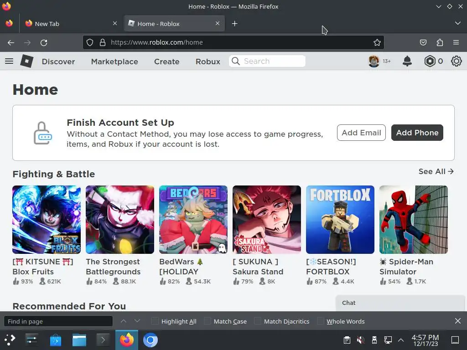This screenshot has height=350, width=467.
Task: Click the Add Email button
Action: [x=361, y=133]
